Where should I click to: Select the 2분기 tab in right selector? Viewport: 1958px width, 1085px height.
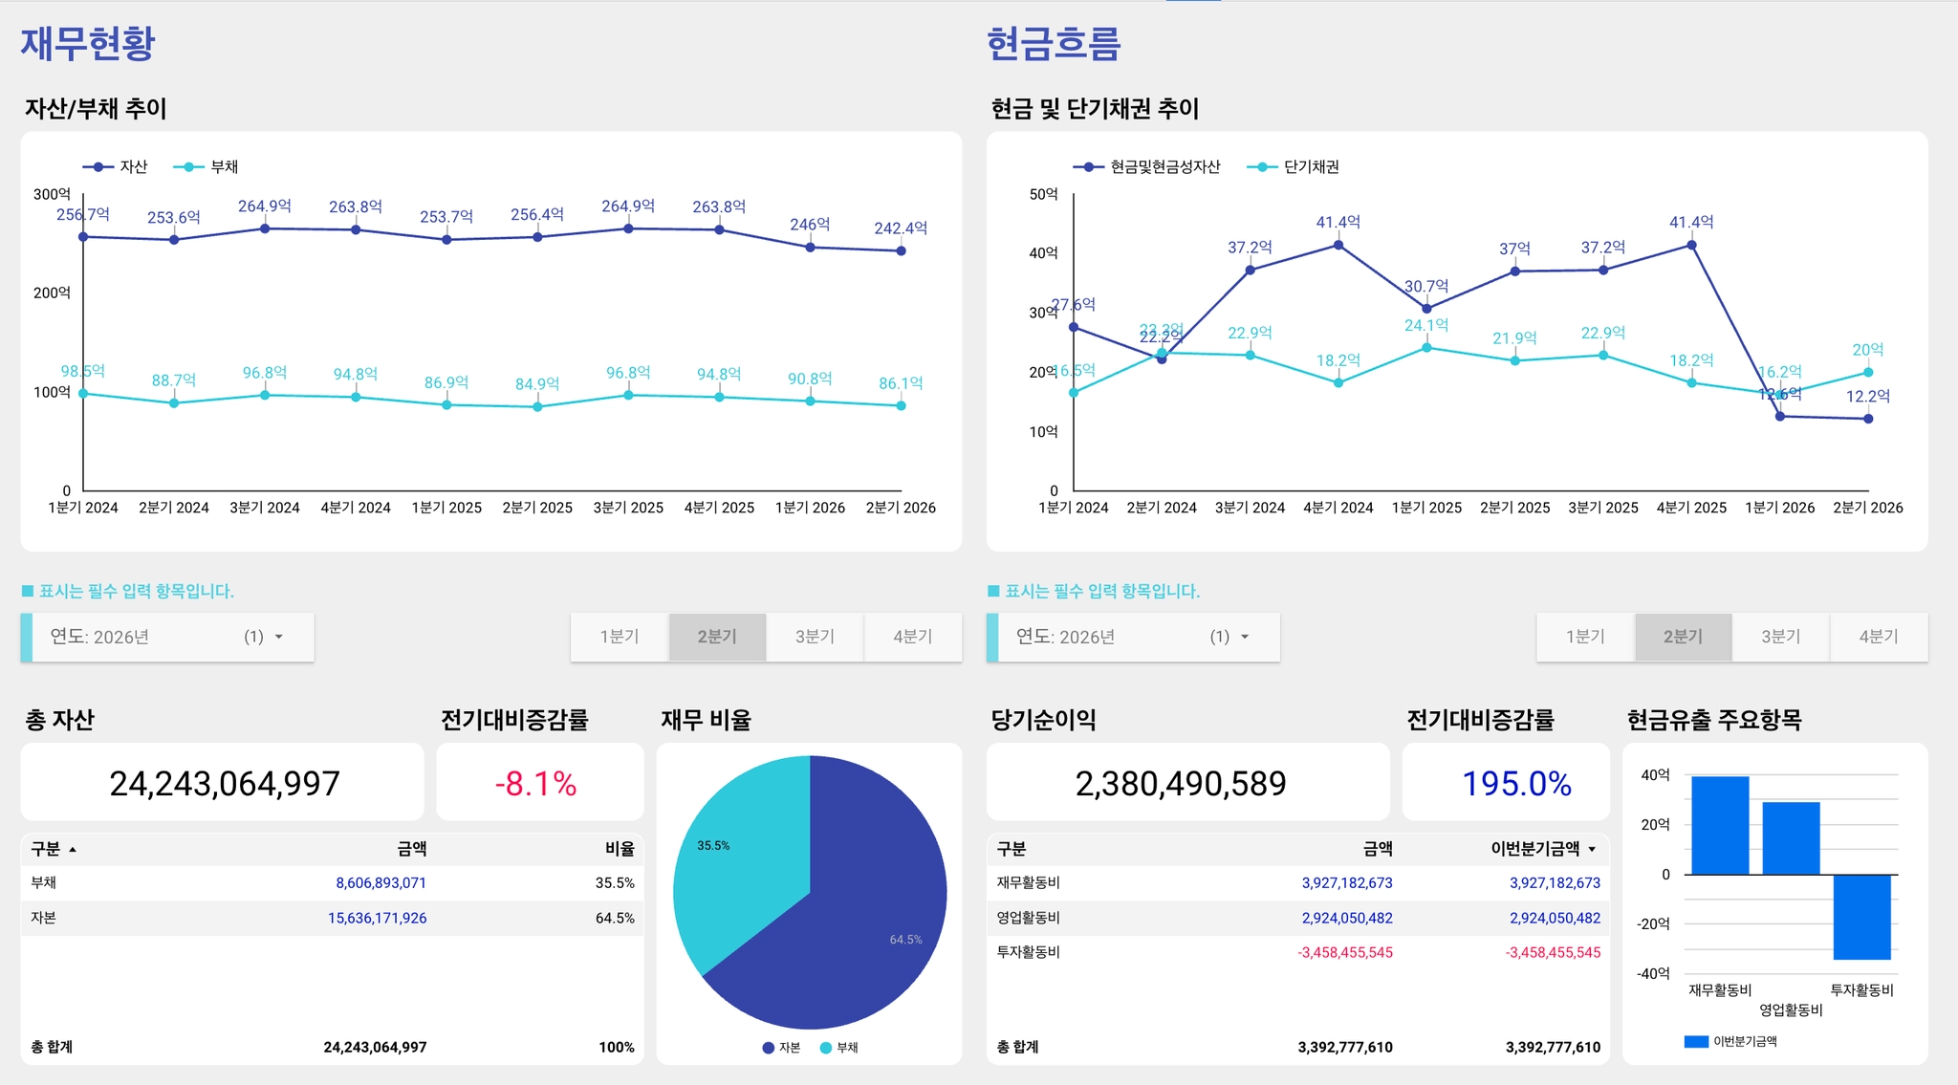tap(1683, 637)
